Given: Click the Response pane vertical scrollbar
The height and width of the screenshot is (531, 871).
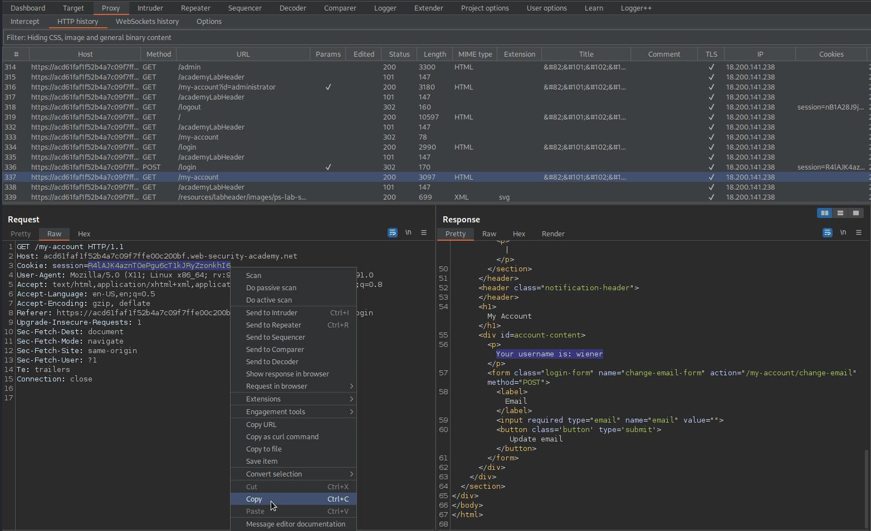Looking at the screenshot, I should [x=866, y=489].
